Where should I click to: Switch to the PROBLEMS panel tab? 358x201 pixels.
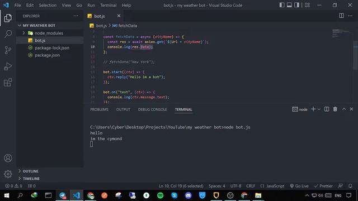[99, 109]
